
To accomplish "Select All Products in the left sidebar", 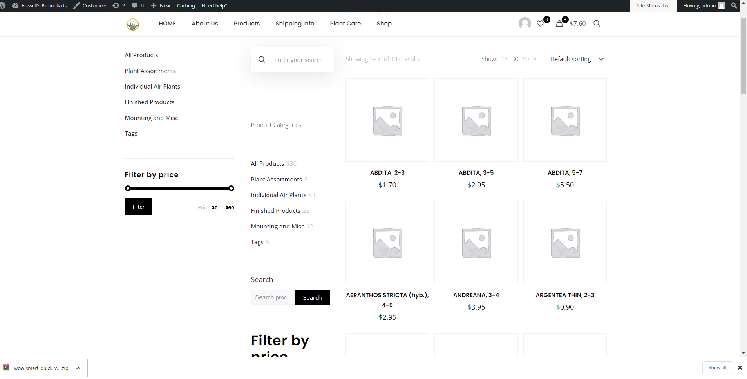I will [141, 55].
